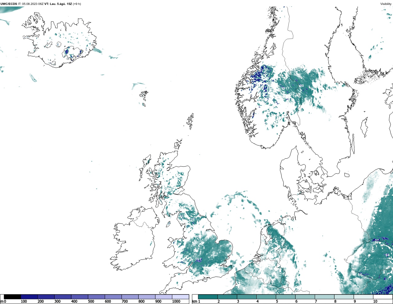Click the 700–800 m legend swatch
Viewport: 393px width, 304px height.
tap(130, 297)
